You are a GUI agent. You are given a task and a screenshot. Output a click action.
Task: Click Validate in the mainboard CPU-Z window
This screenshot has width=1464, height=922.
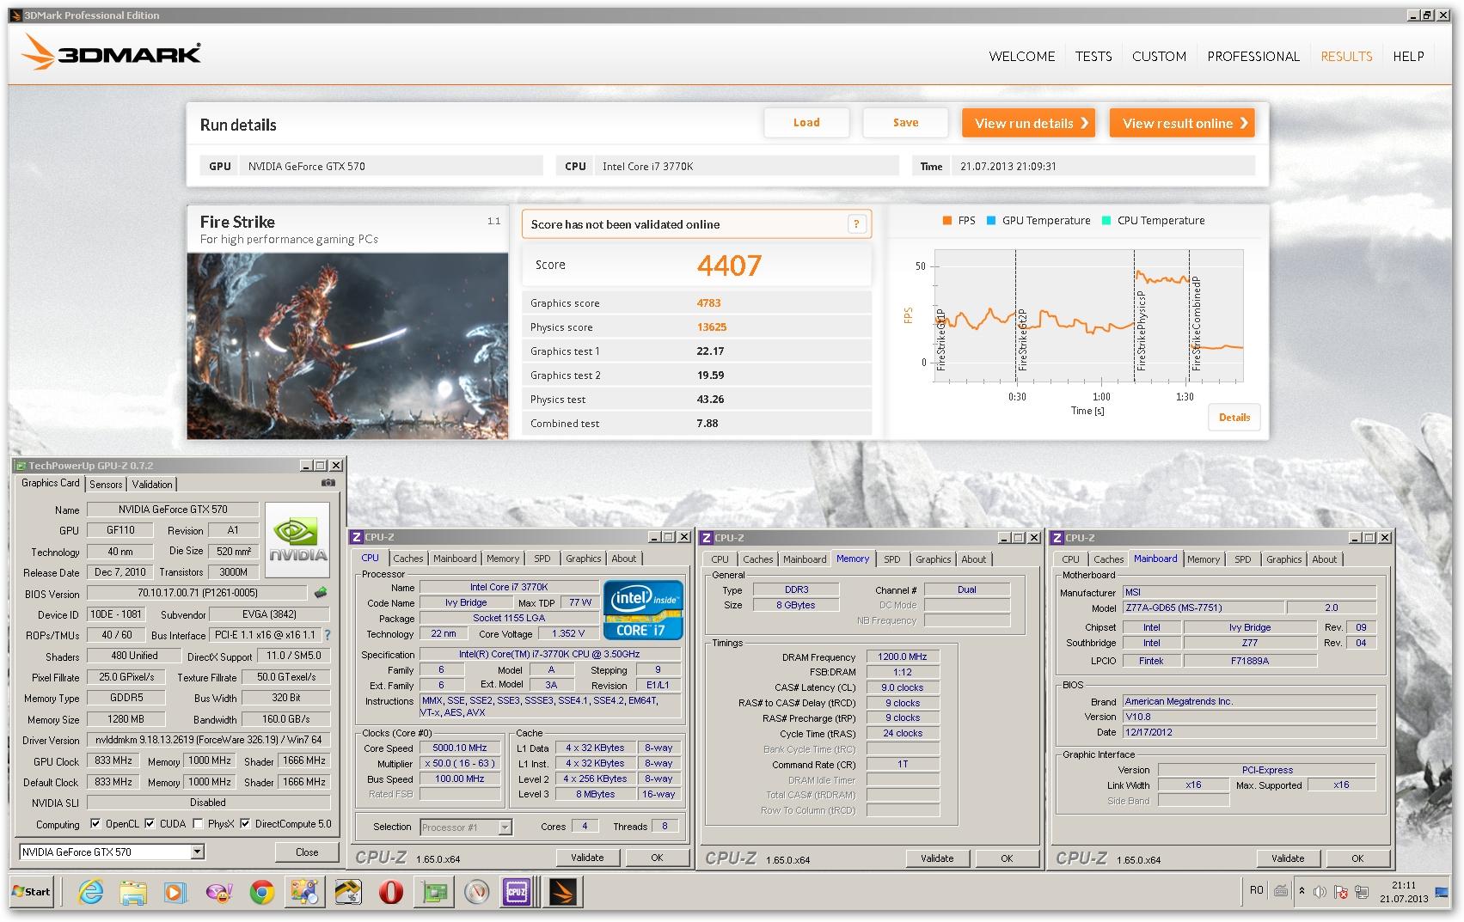[x=1288, y=858]
